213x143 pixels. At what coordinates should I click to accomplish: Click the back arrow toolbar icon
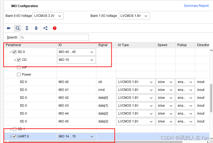tap(8, 28)
